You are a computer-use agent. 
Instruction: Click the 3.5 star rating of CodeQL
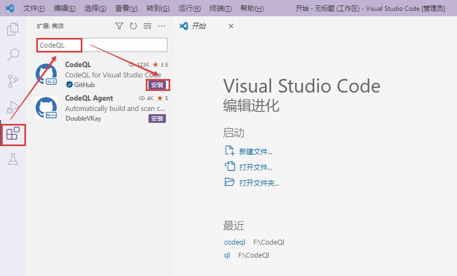pyautogui.click(x=160, y=64)
